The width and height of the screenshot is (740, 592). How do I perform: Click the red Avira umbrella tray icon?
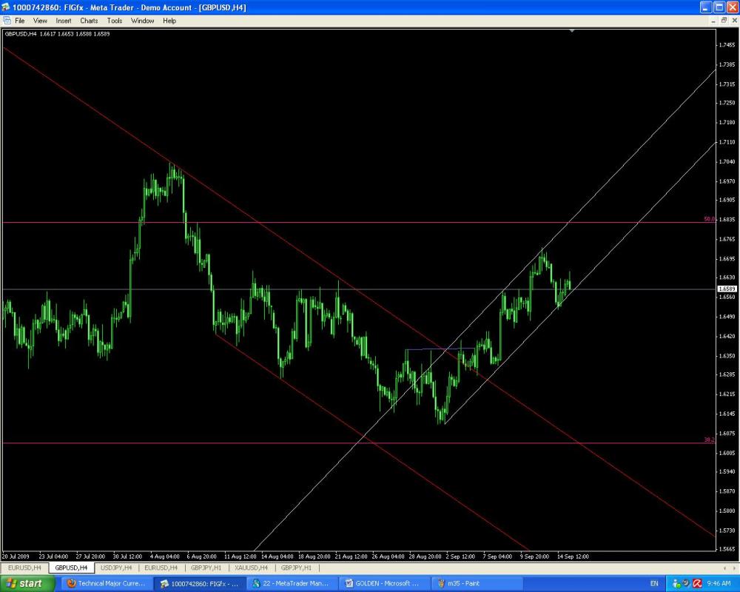click(698, 584)
